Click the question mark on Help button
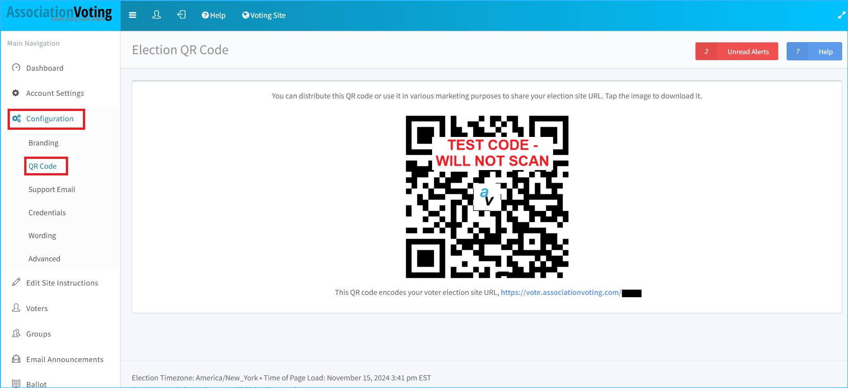 [x=798, y=51]
